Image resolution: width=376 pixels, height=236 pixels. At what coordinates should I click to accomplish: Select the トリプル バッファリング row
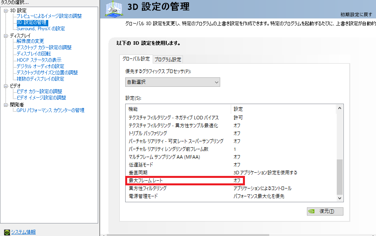point(231,134)
